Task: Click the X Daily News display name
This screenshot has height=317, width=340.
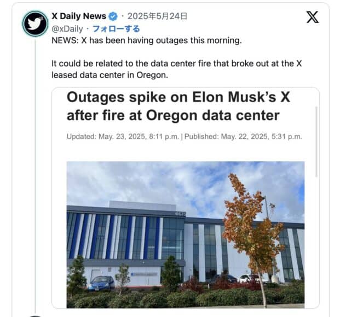Action: click(79, 16)
